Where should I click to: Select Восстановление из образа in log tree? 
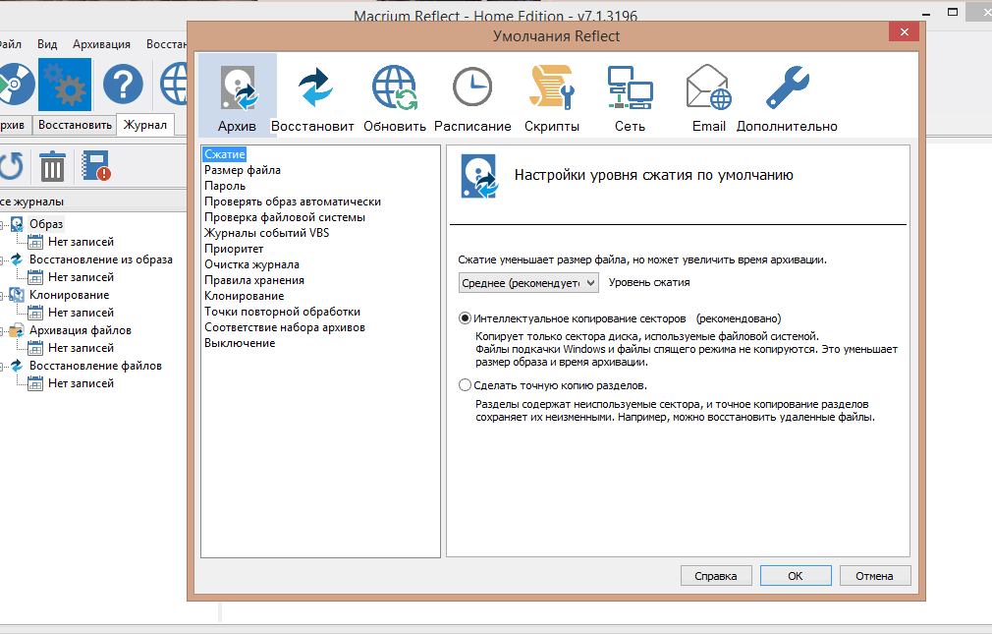tap(100, 259)
